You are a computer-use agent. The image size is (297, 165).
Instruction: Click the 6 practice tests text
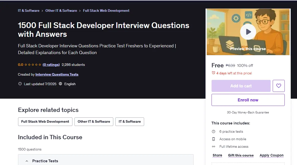click(231, 131)
